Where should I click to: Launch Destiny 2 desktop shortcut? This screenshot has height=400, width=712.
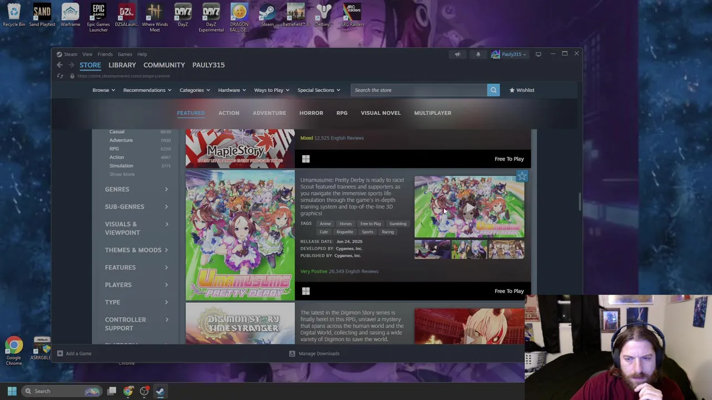click(x=324, y=15)
